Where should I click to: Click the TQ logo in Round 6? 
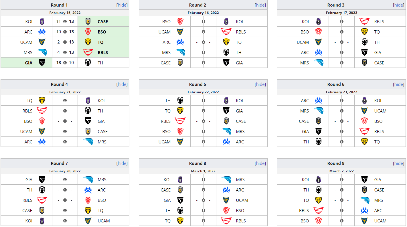tap(364, 142)
